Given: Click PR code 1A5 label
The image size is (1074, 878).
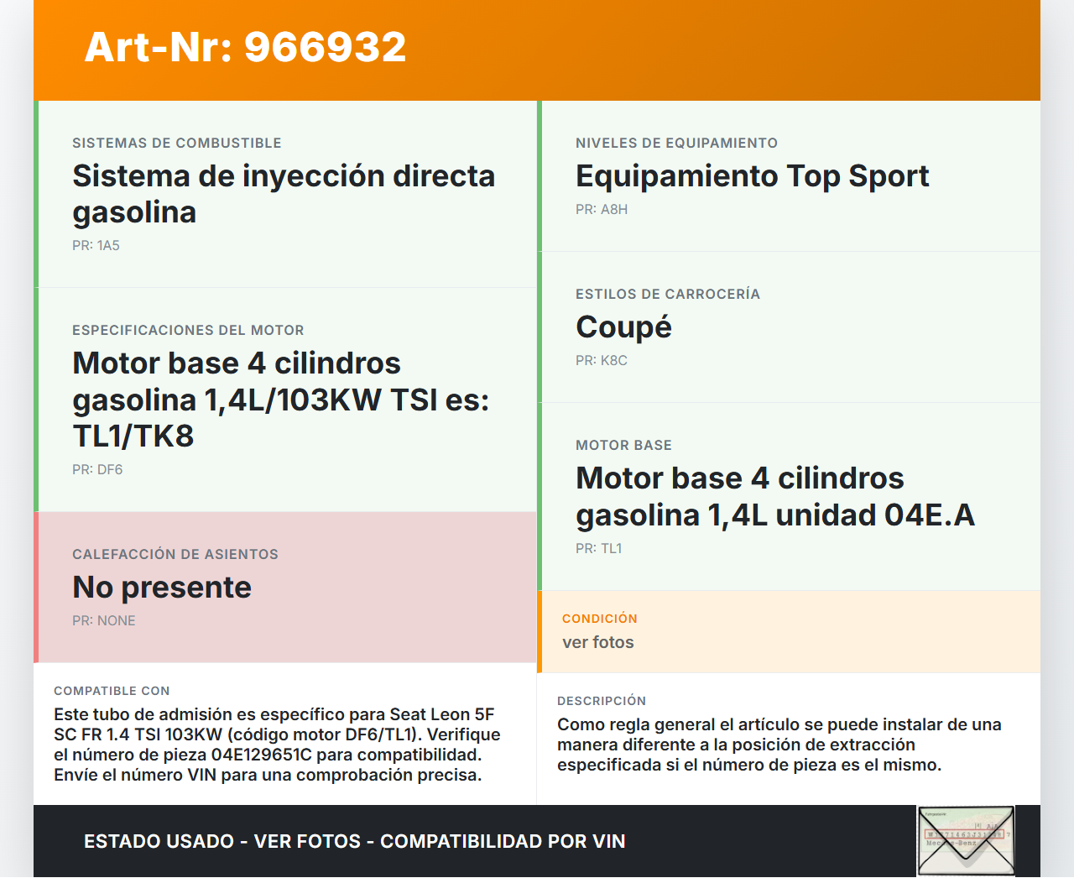Looking at the screenshot, I should 96,246.
